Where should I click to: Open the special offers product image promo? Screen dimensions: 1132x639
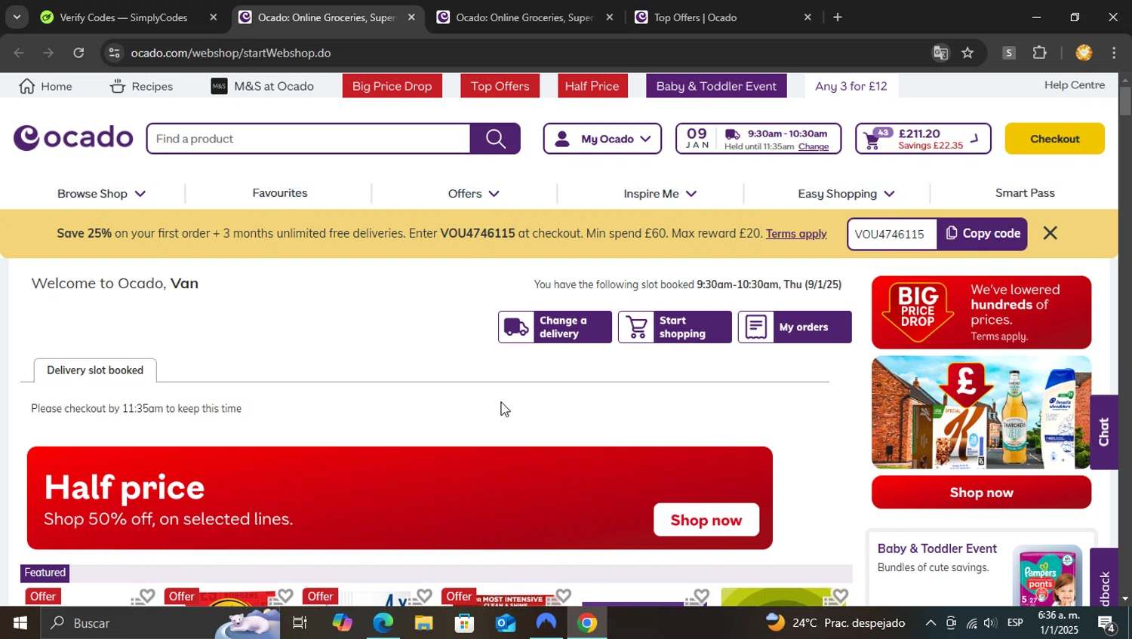981,413
